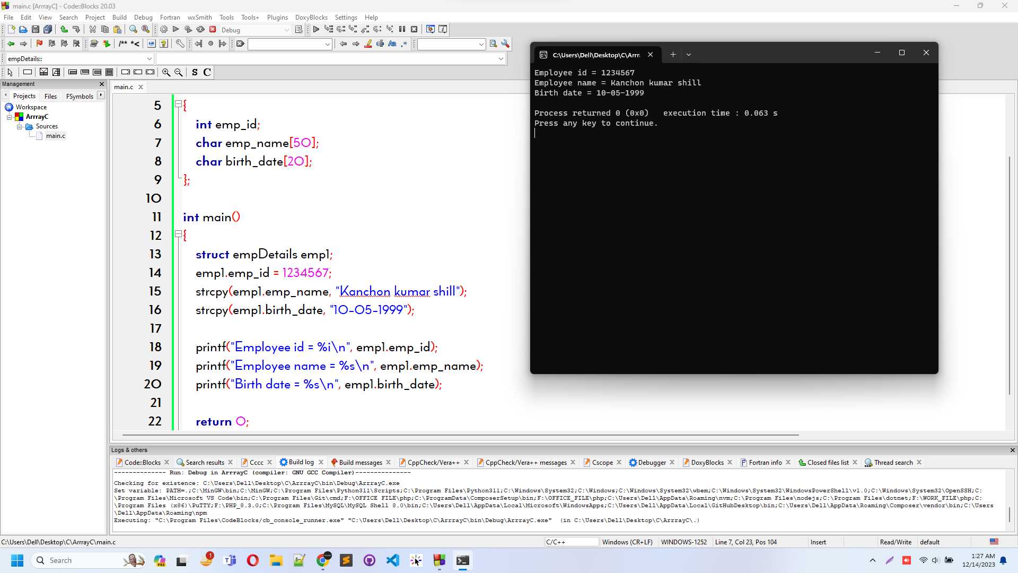Click the Build and run icon
Screen dimensions: 1018x573
click(x=188, y=30)
